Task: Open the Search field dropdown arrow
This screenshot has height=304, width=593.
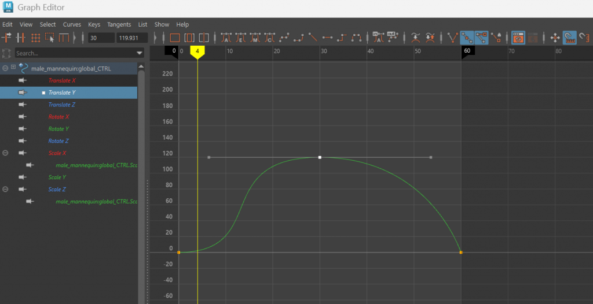Action: click(140, 53)
